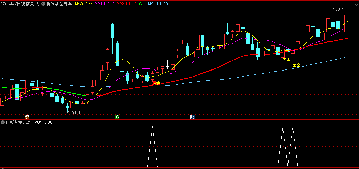359x169 pixels.
Task: Click the upper yellow 黄金 signal label
Action: (x=286, y=59)
